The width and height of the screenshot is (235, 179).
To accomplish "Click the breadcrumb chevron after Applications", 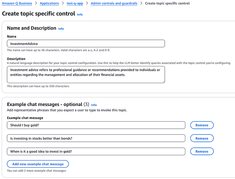I will (63, 3).
